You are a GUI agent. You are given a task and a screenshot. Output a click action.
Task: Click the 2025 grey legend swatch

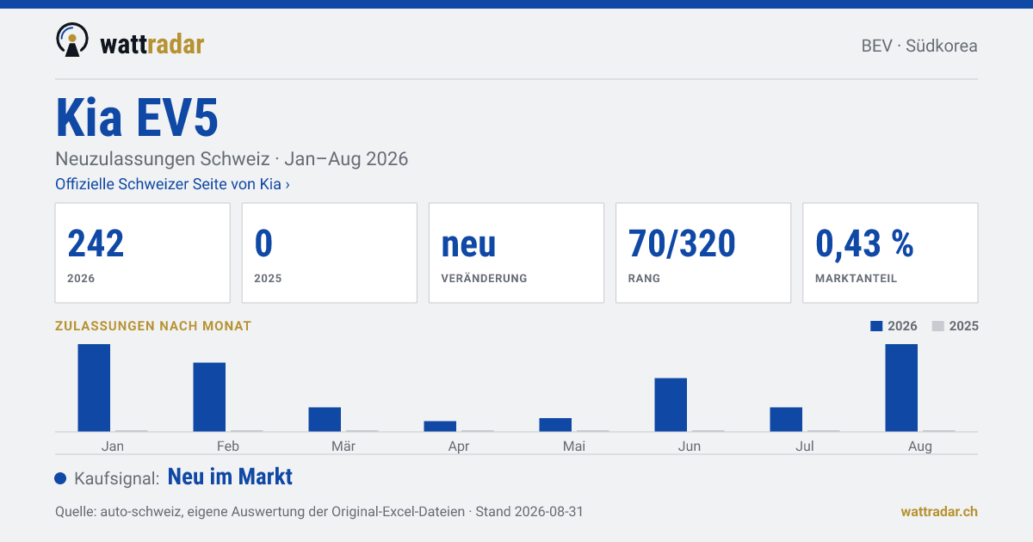[x=938, y=326]
